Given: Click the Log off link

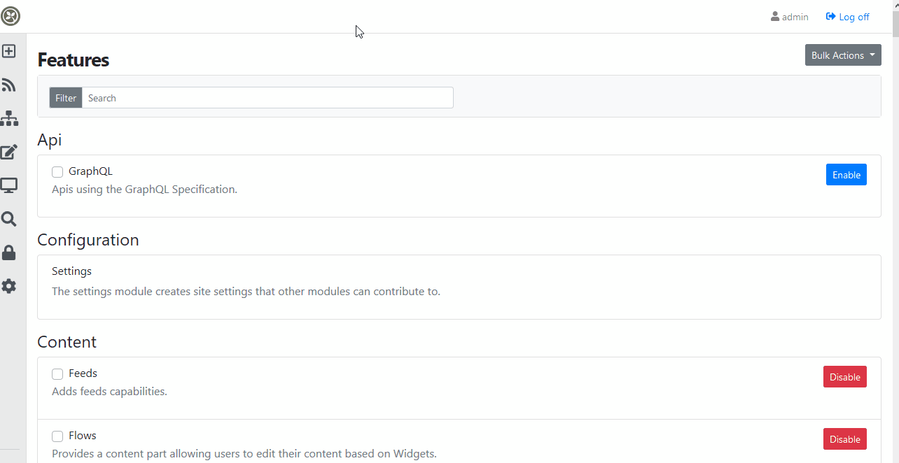Looking at the screenshot, I should 847,16.
